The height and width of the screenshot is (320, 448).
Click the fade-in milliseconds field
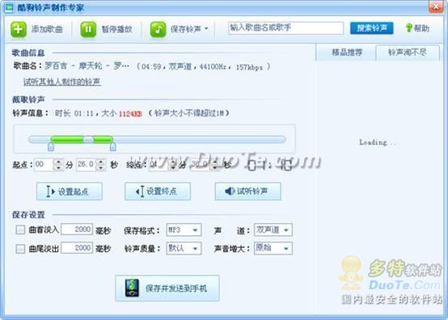click(77, 229)
